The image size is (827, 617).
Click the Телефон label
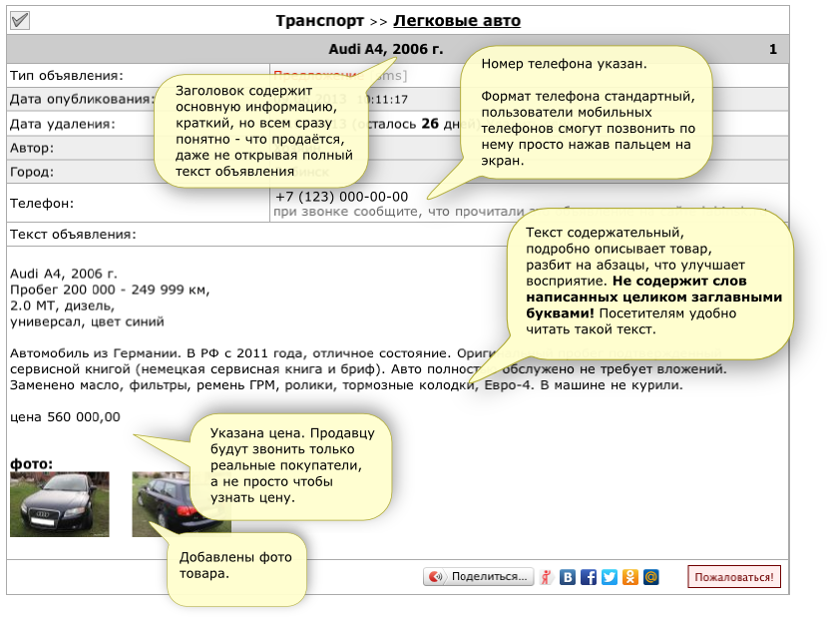click(42, 204)
